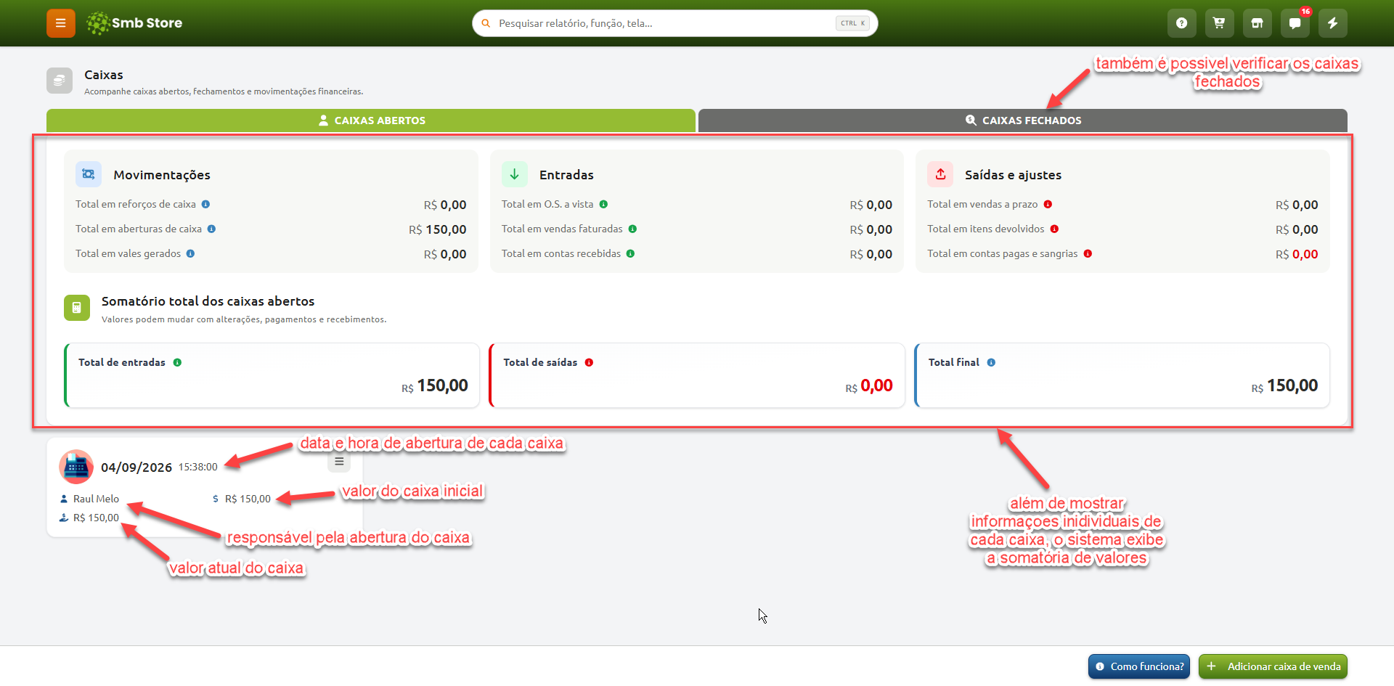Viewport: 1394px width, 686px height.
Task: Open chat messages with 16 badge
Action: coord(1295,23)
